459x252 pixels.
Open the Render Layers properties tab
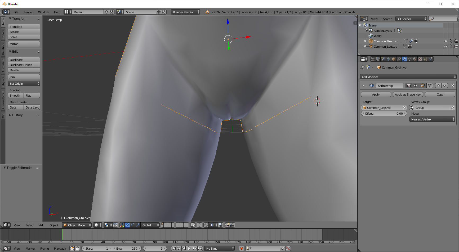[x=378, y=59]
